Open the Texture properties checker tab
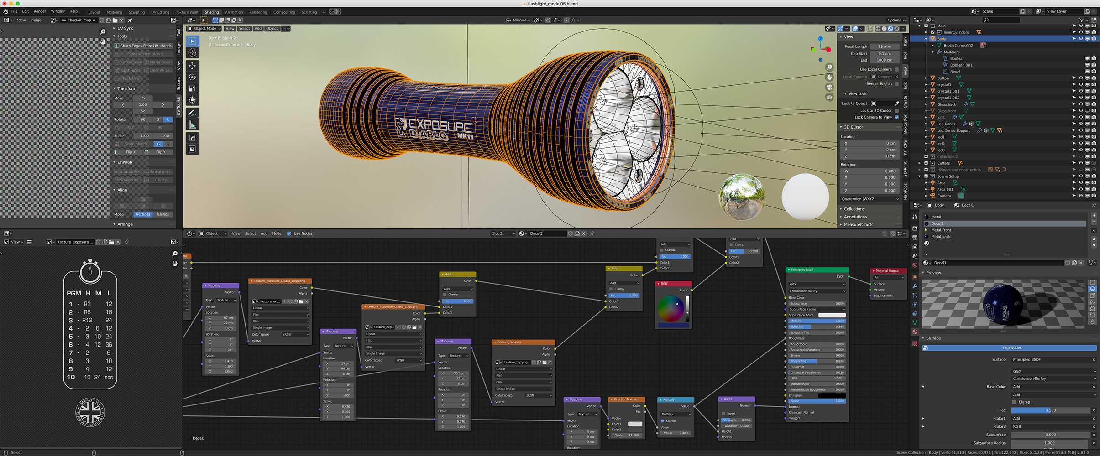 point(915,343)
